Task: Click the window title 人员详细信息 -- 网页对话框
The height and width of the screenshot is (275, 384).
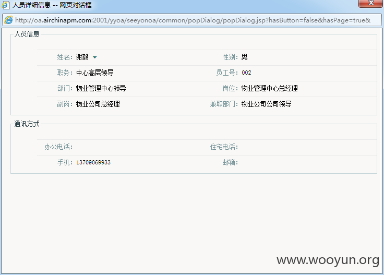Action: [x=52, y=5]
